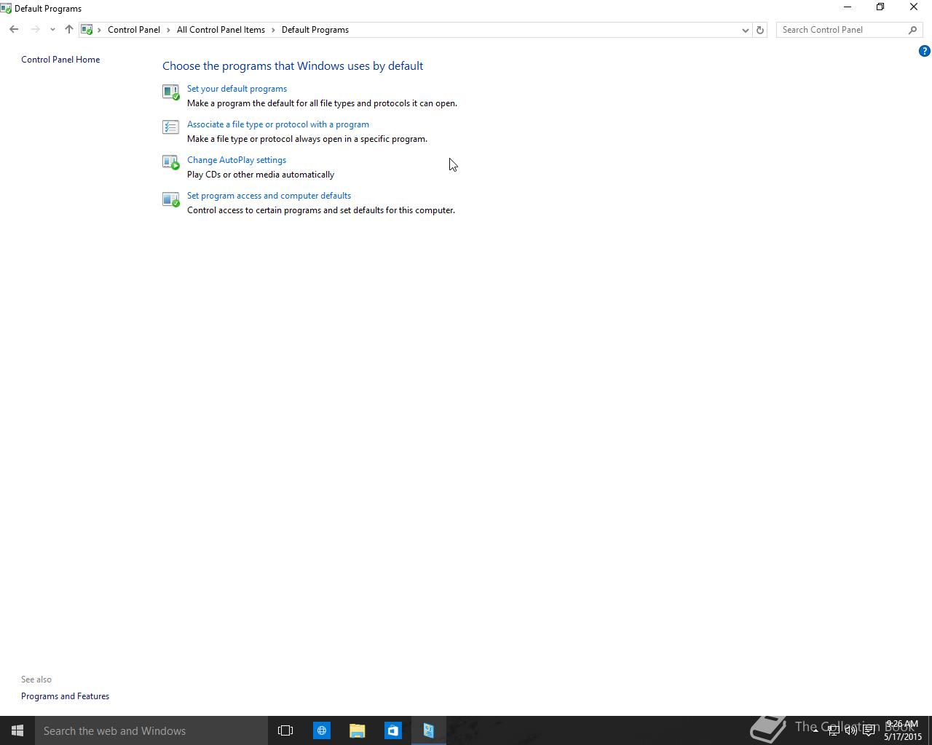Click the Search the web and Windows box
This screenshot has width=932, height=745.
[x=151, y=730]
